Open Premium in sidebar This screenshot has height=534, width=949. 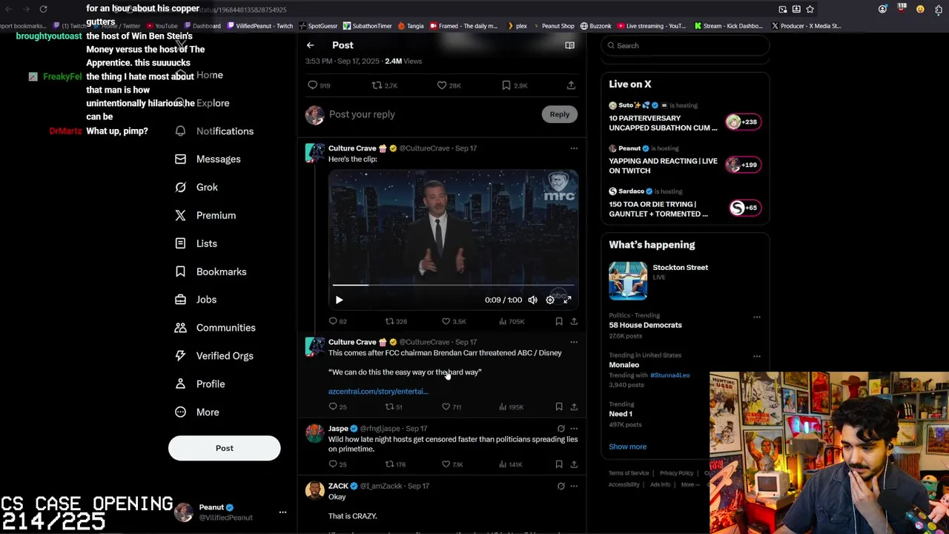(x=205, y=216)
